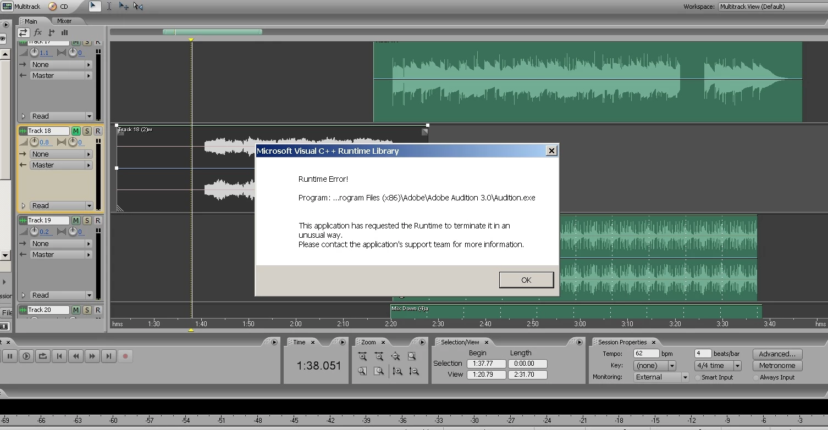Show Inputs/Outputs track controls

tap(23, 33)
